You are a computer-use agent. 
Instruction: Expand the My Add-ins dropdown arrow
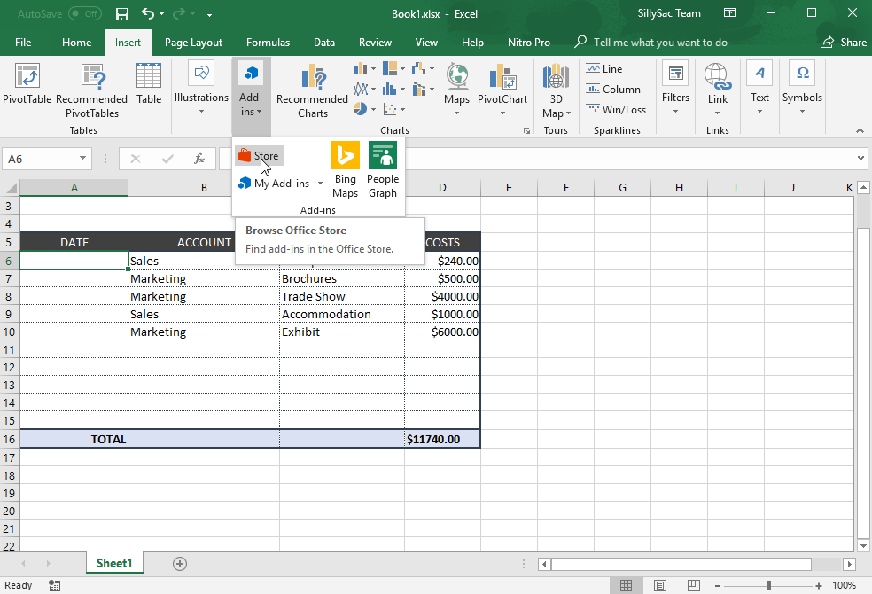click(x=320, y=183)
